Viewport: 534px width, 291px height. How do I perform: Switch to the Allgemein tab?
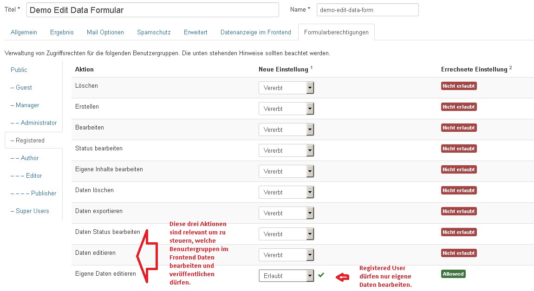pos(24,32)
